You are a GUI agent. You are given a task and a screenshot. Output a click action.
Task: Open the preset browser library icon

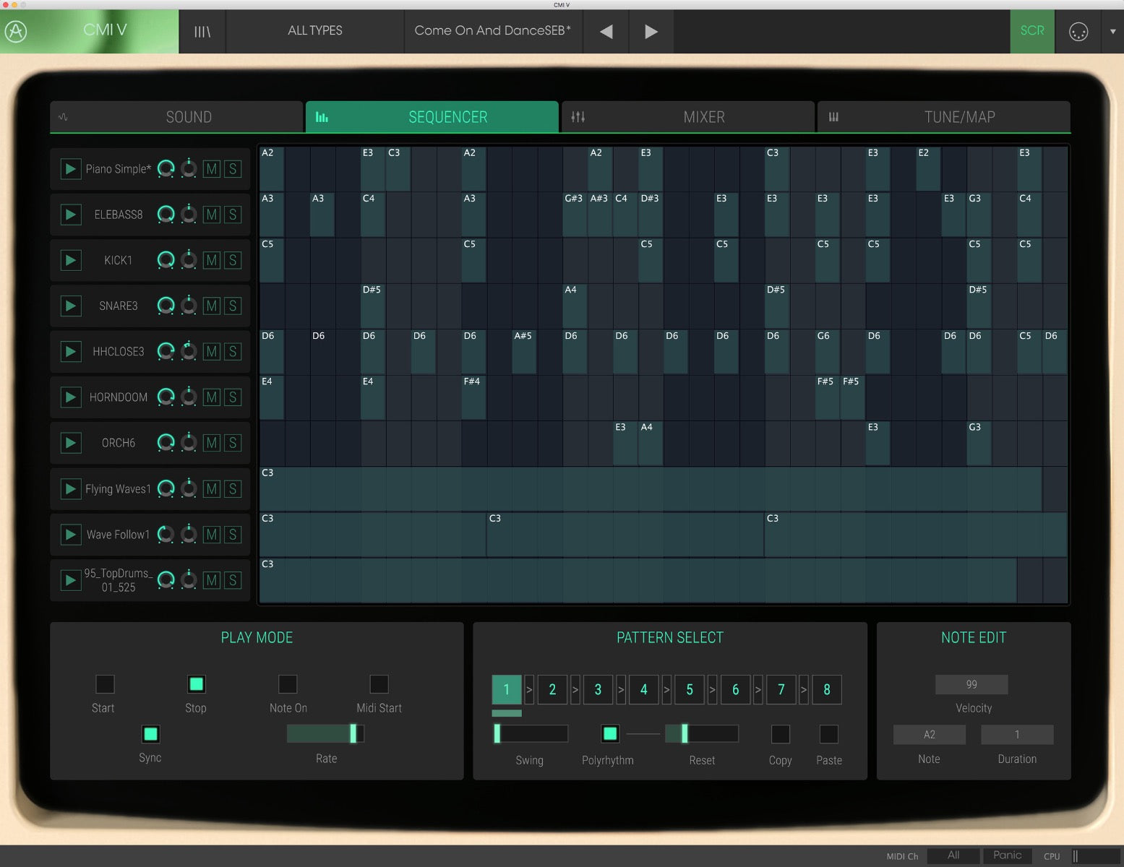202,31
